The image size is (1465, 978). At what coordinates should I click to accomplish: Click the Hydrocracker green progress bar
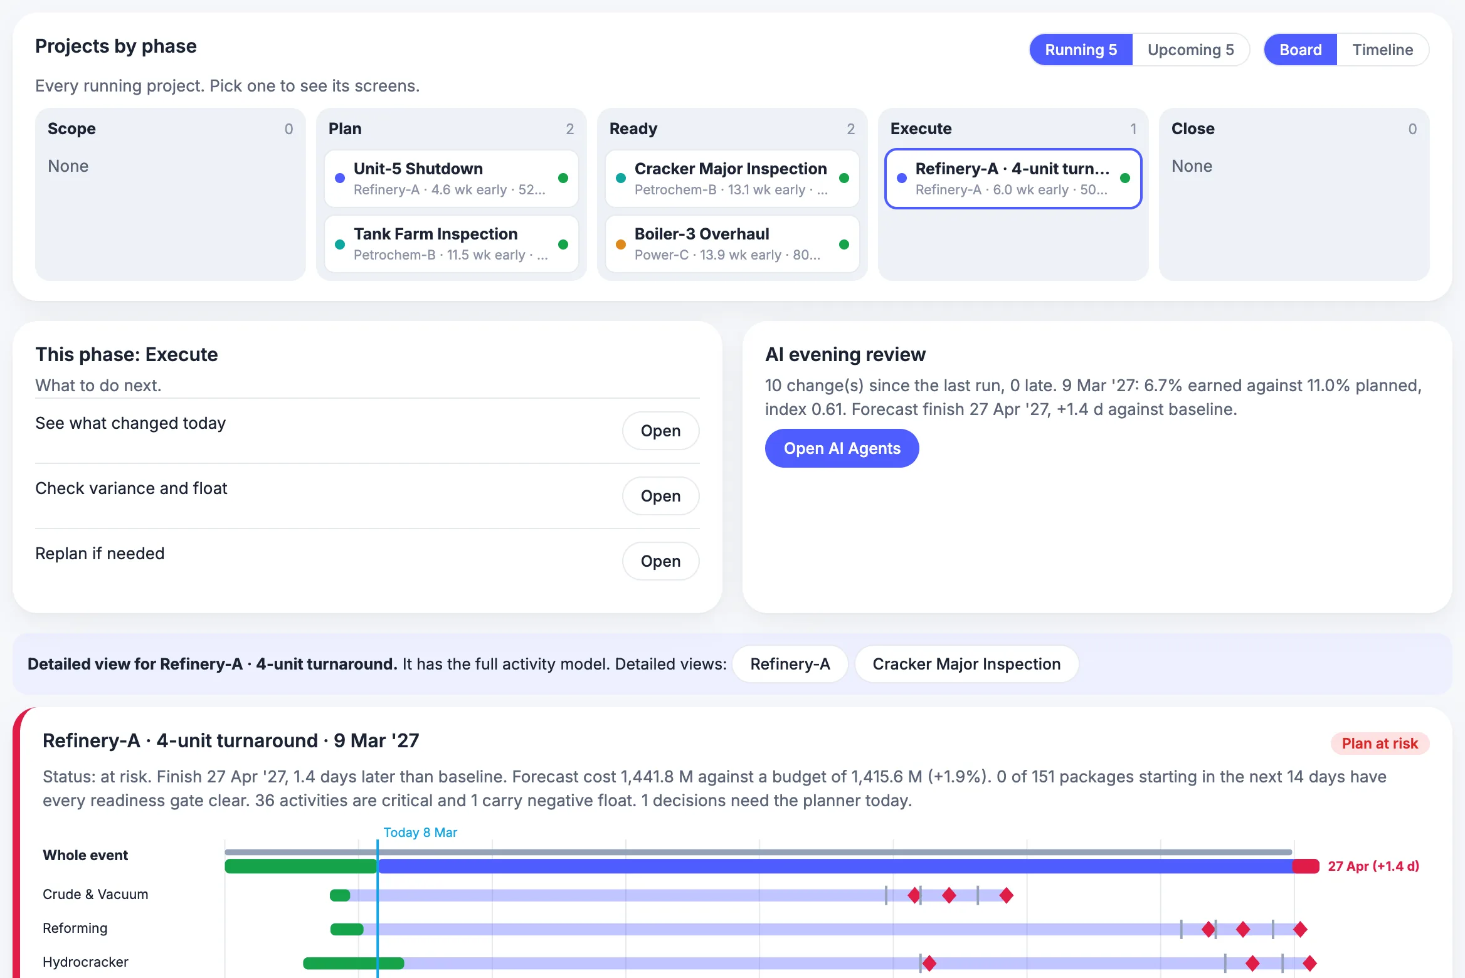[353, 963]
